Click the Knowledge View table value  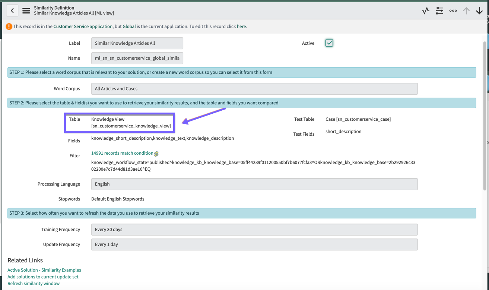(131, 123)
